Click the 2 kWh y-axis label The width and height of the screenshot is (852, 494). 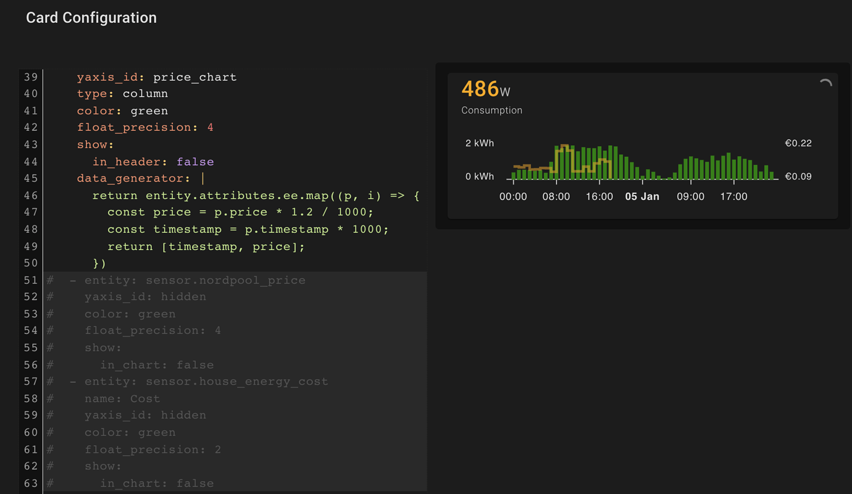(480, 143)
